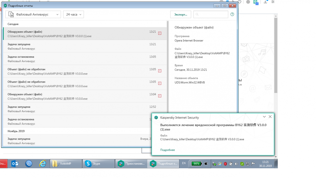Expand the 24 часа period dropdown
Image resolution: width=316 pixels, height=178 pixels.
click(x=73, y=14)
